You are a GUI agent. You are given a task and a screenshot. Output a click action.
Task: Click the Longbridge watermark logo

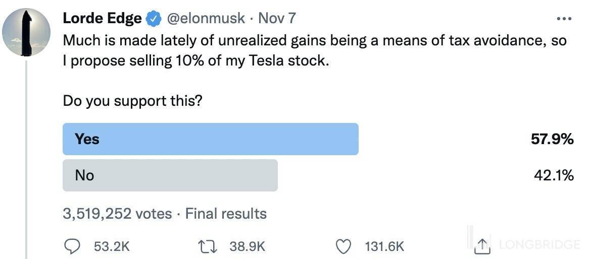coord(539,245)
